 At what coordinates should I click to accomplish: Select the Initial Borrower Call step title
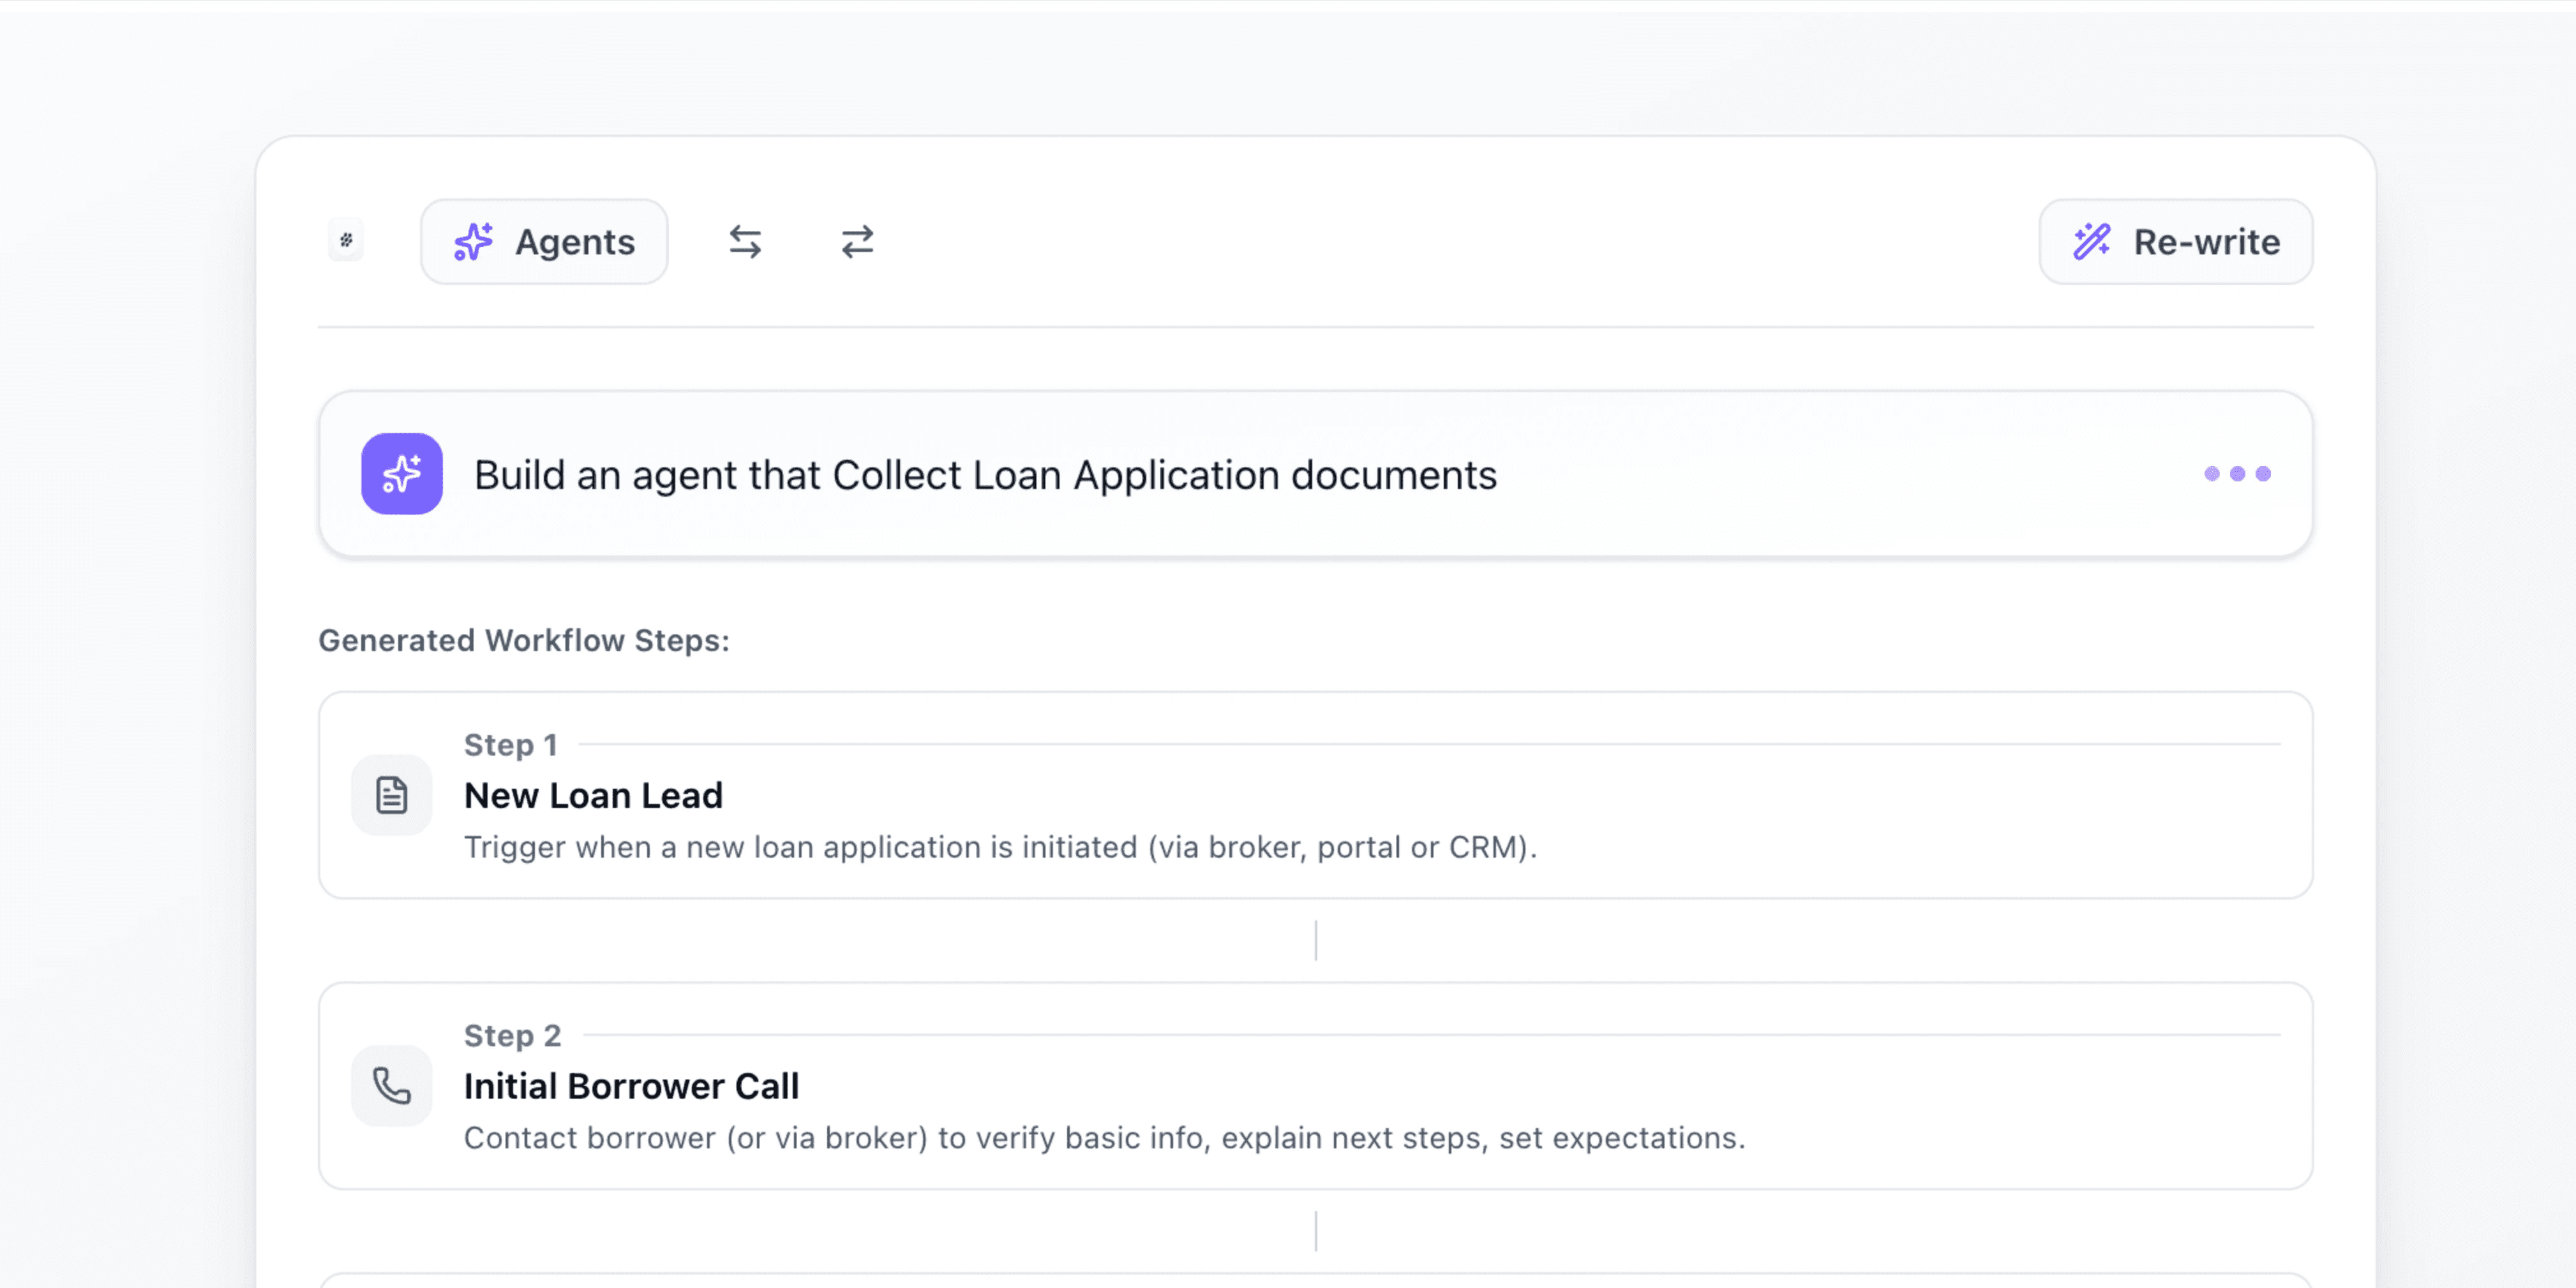pyautogui.click(x=631, y=1086)
